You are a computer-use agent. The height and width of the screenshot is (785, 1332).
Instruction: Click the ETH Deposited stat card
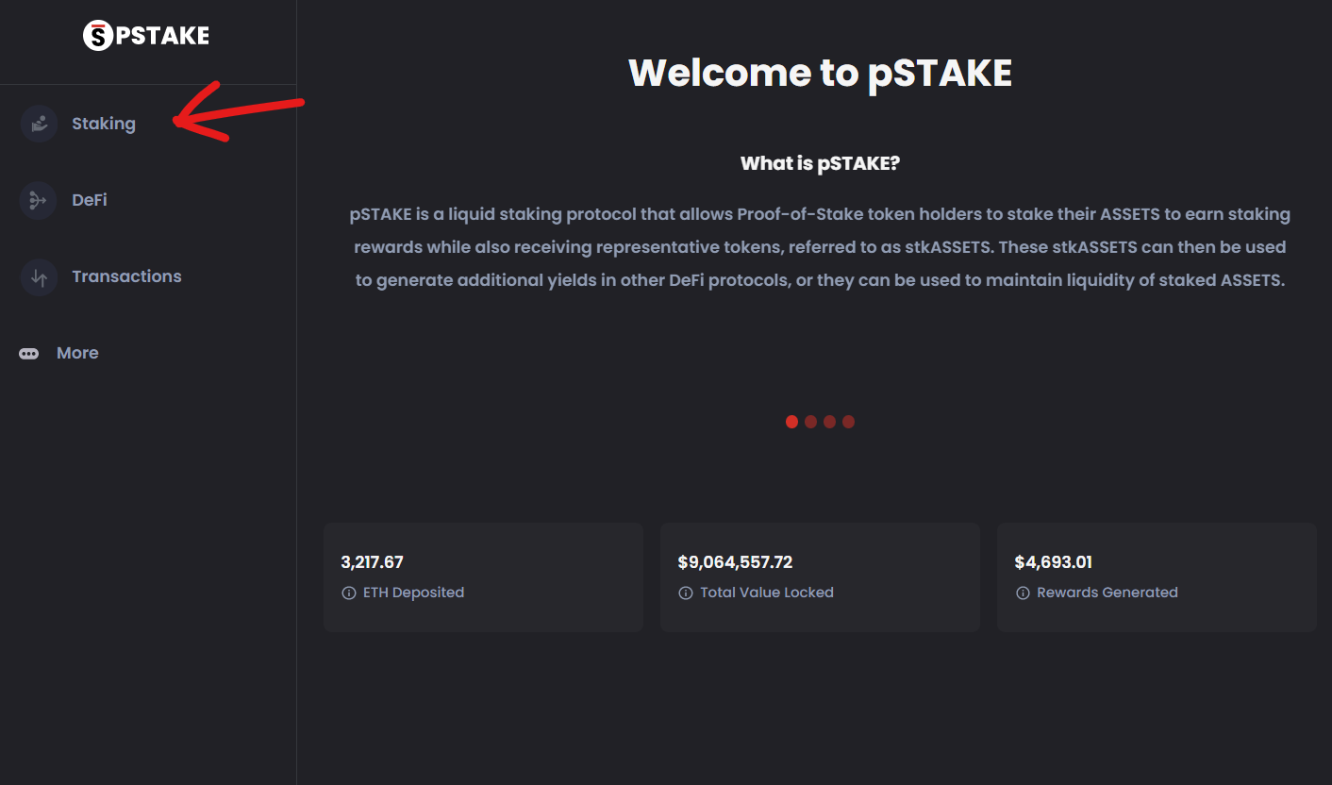pyautogui.click(x=483, y=577)
